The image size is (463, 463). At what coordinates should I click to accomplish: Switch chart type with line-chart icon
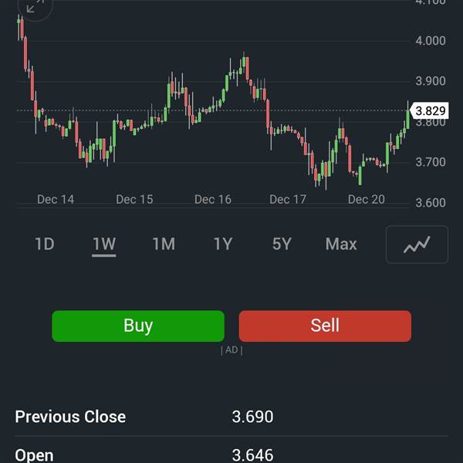tap(417, 244)
